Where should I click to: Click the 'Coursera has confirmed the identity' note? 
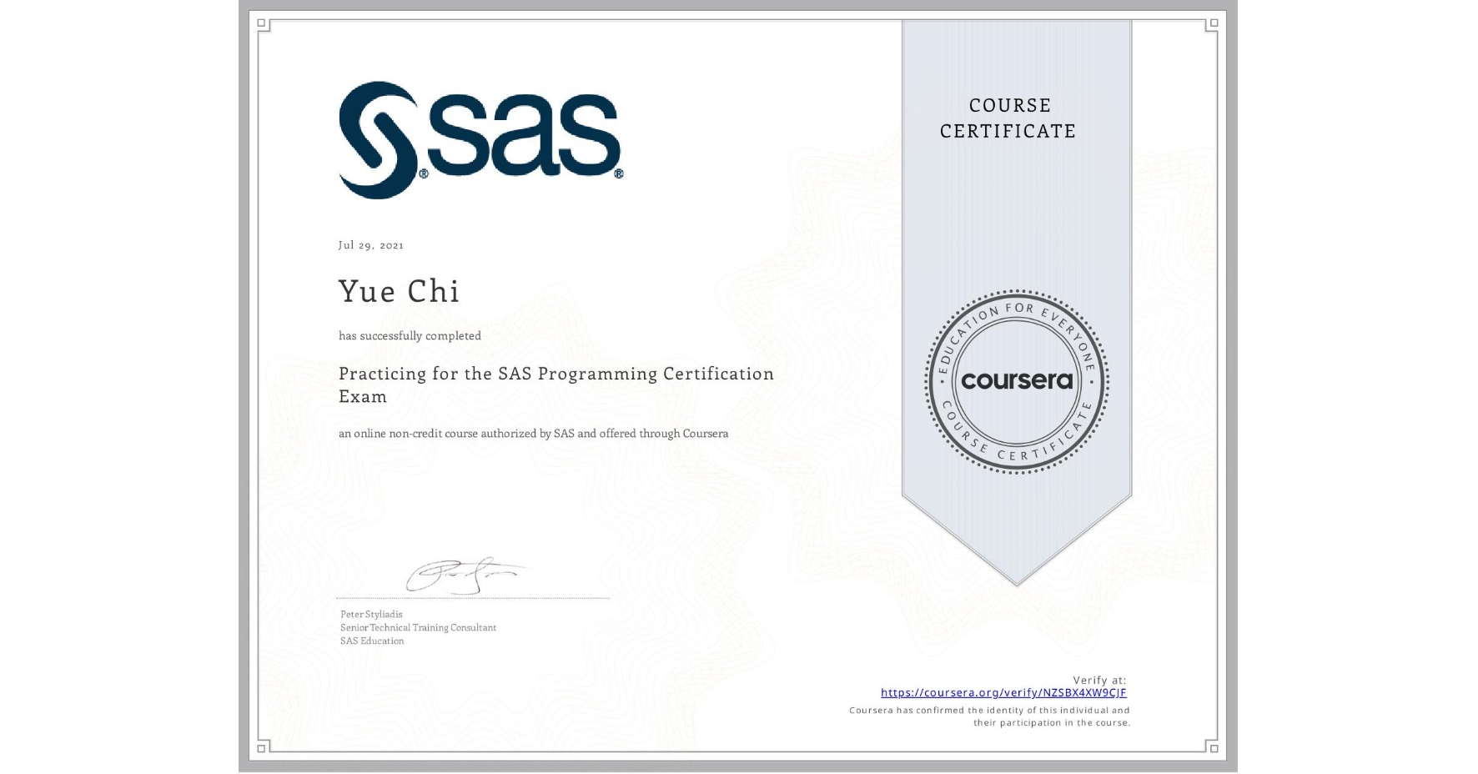pyautogui.click(x=989, y=716)
